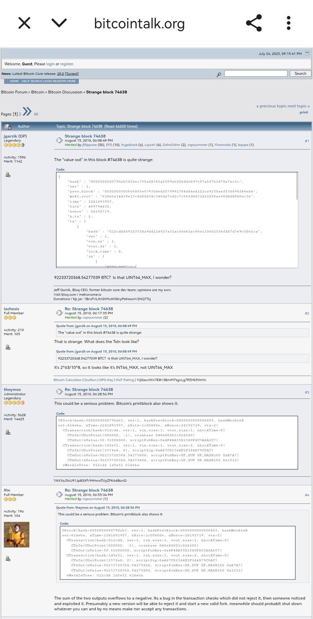
Task: Open post permalink #4
Action: (307, 495)
